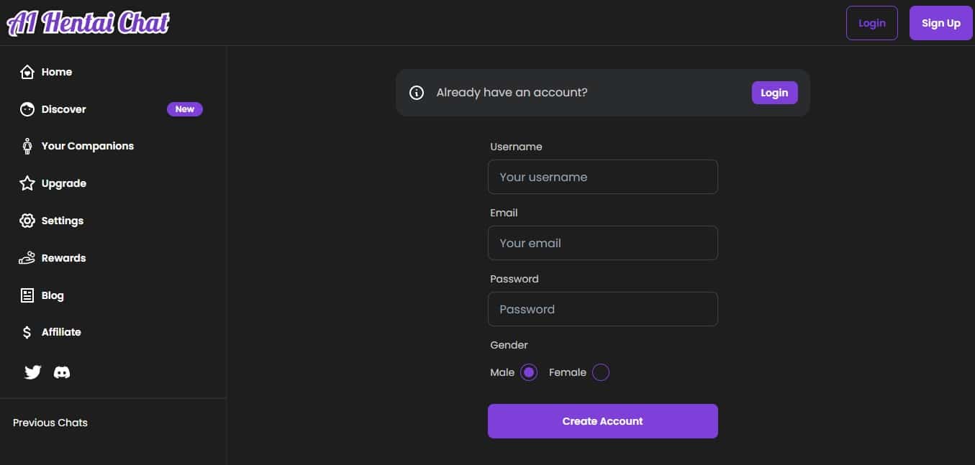Image resolution: width=975 pixels, height=465 pixels.
Task: Click the Home house icon
Action: pos(27,72)
